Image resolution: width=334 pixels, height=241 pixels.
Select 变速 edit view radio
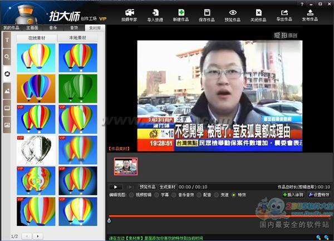tap(217, 195)
